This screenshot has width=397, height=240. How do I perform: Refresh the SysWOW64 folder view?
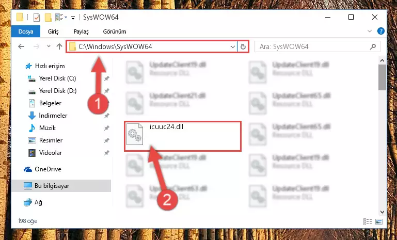(x=243, y=46)
